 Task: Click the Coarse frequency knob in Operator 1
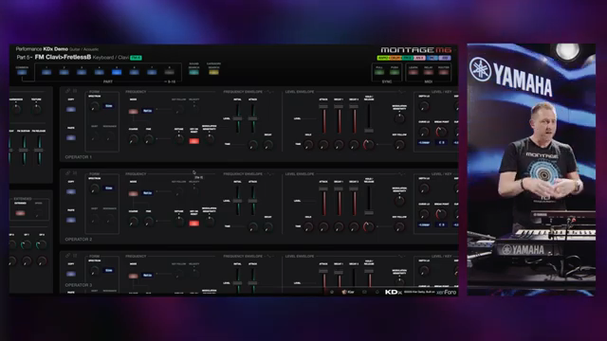point(133,139)
